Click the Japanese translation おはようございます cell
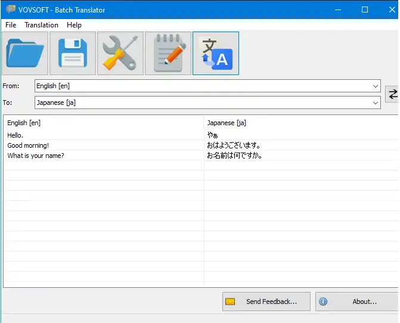Image resolution: width=400 pixels, height=323 pixels. [234, 145]
